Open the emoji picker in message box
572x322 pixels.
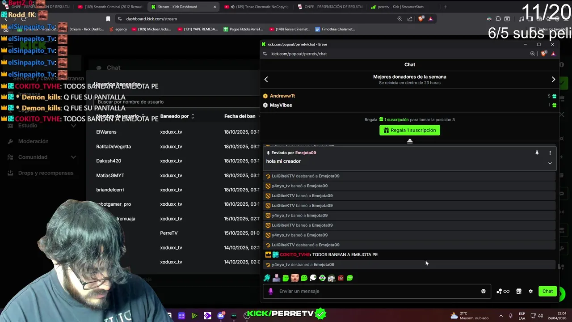[x=483, y=291]
